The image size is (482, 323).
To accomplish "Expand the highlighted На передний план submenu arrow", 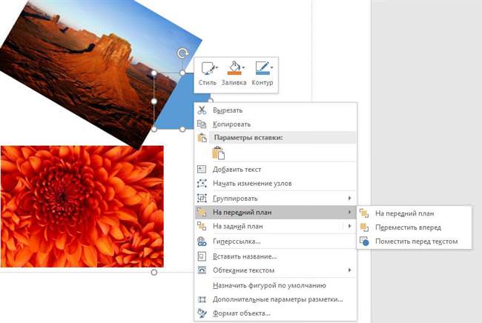I will coord(349,212).
